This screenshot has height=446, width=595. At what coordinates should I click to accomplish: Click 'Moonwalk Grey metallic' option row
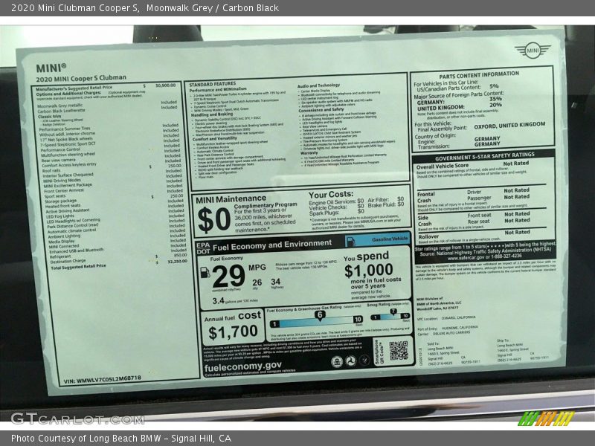pyautogui.click(x=59, y=106)
